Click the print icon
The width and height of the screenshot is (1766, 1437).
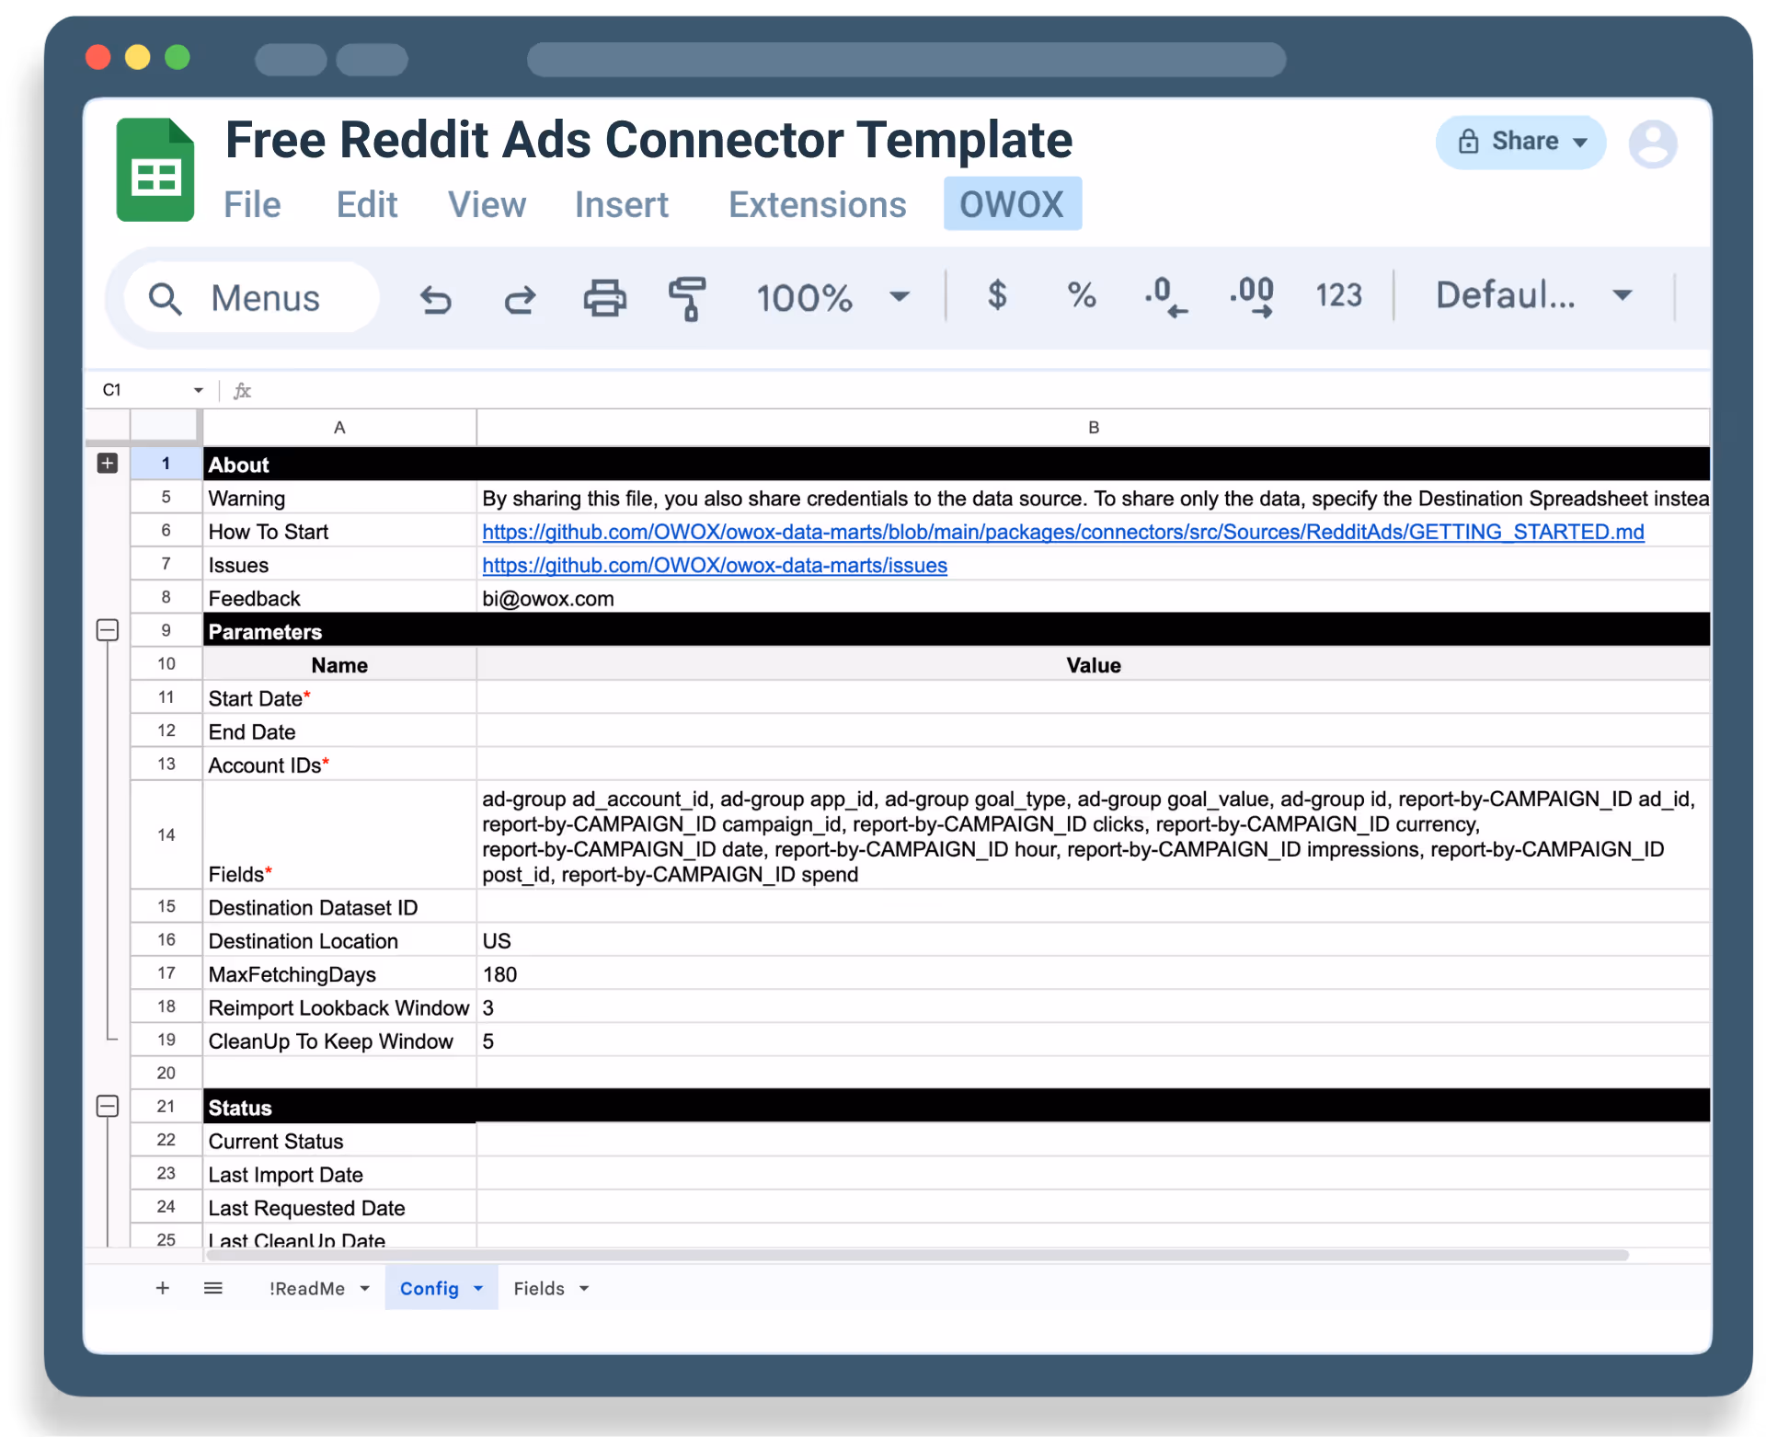pos(604,298)
